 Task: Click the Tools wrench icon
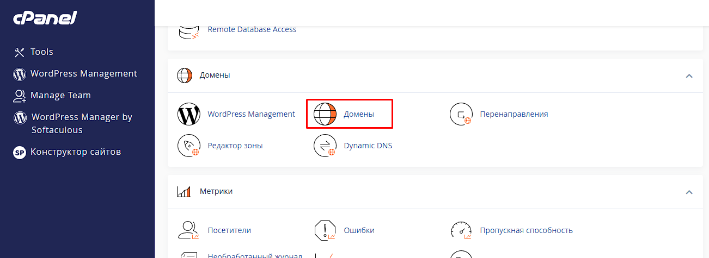(x=20, y=52)
